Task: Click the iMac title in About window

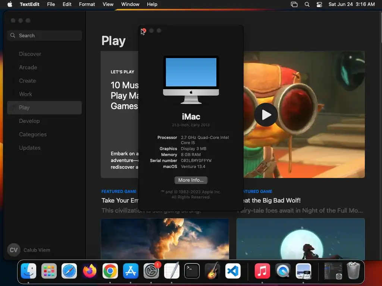Action: click(191, 117)
